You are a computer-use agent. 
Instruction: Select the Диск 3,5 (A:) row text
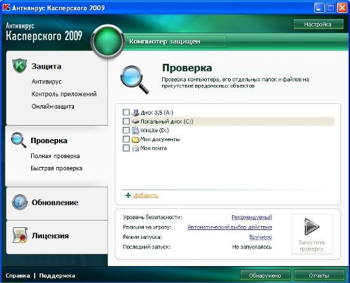click(157, 113)
